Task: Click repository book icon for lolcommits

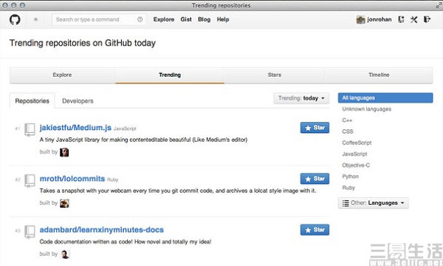Action: pyautogui.click(x=30, y=180)
